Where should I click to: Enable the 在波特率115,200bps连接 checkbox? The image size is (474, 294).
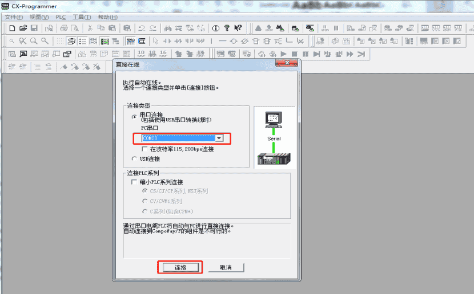coord(144,149)
